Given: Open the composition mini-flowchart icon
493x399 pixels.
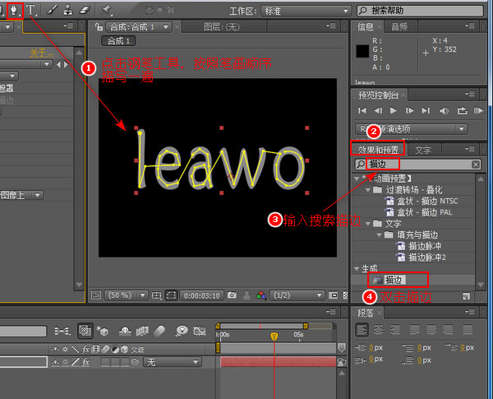Looking at the screenshot, I should [62, 331].
